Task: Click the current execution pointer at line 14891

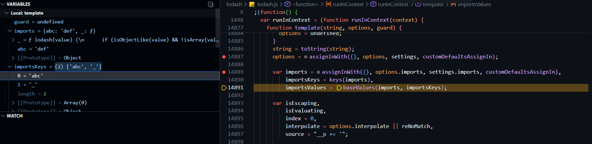Action: coord(224,88)
